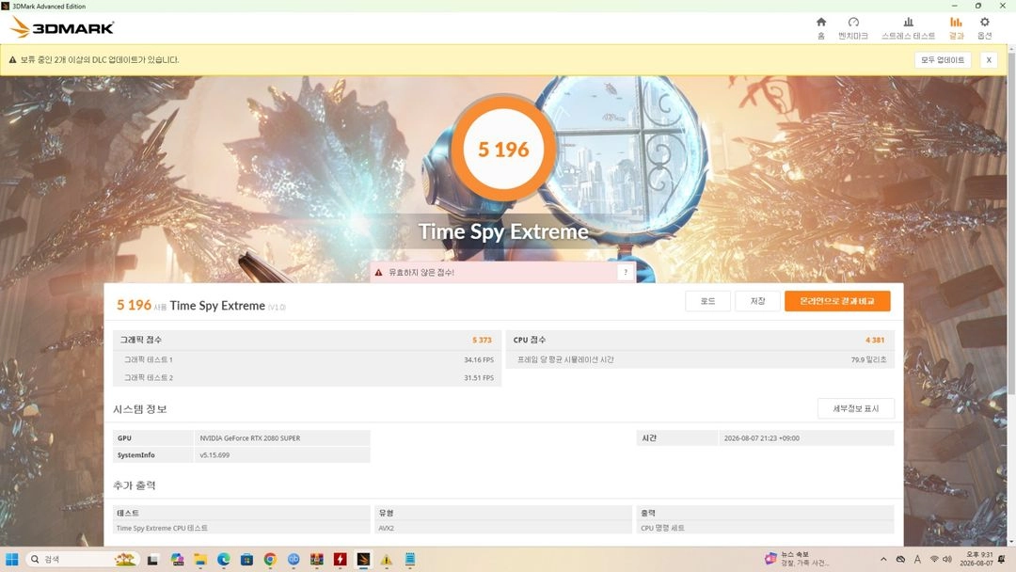Click the 3DMARK logo
Screen dimensions: 1016x572
tap(62, 27)
